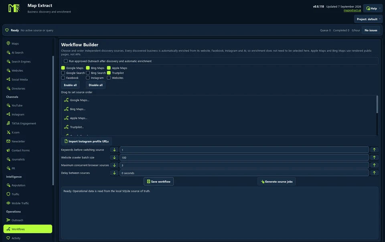The width and height of the screenshot is (385, 242).
Task: Open Directories via its sidebar icon
Action: pyautogui.click(x=8, y=88)
